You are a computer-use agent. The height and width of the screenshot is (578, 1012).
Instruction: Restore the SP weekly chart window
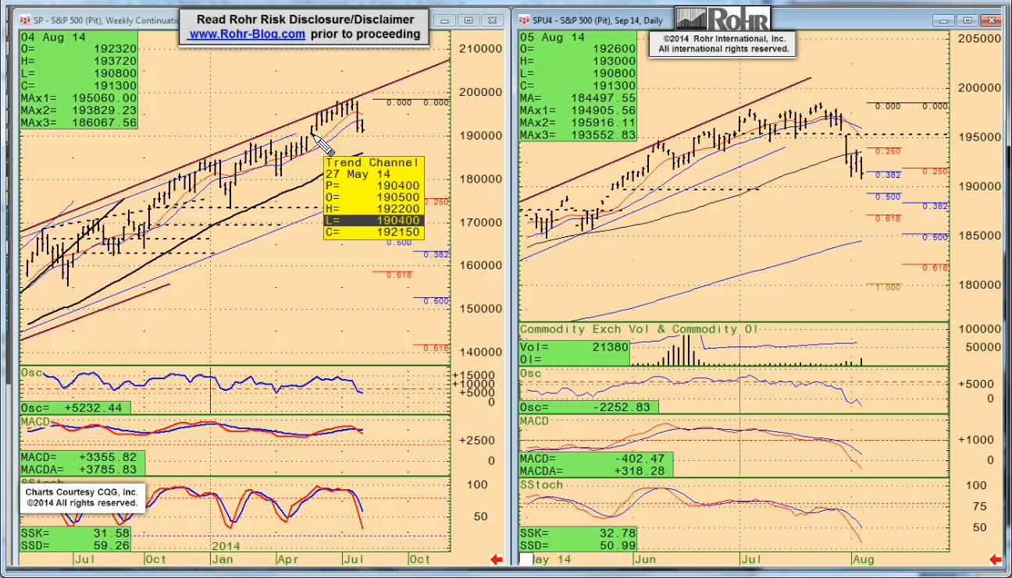click(468, 20)
